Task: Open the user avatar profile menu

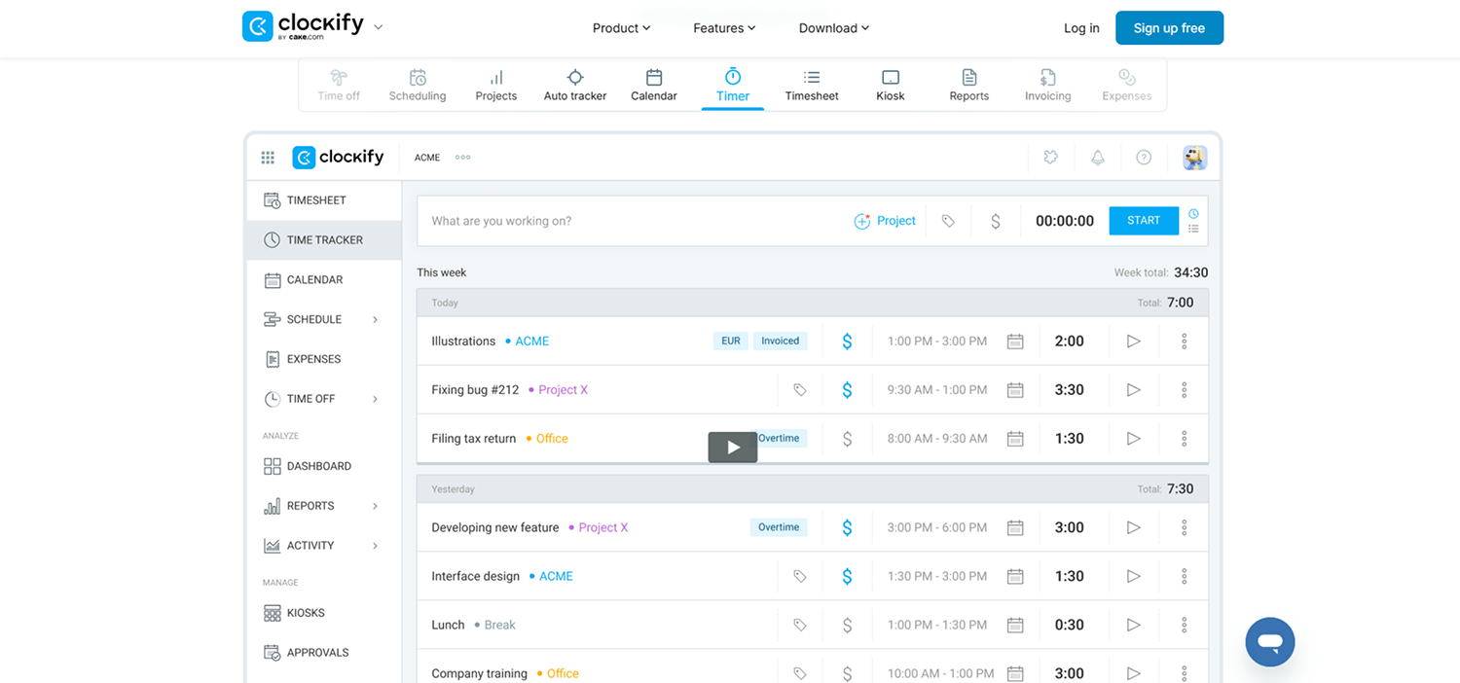Action: coord(1195,158)
